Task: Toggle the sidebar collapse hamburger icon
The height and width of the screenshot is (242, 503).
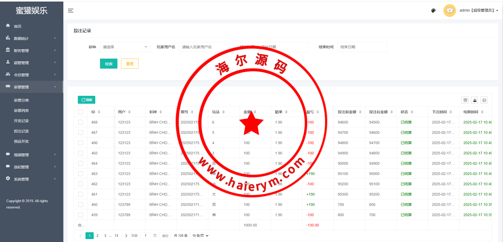Action: (x=71, y=11)
